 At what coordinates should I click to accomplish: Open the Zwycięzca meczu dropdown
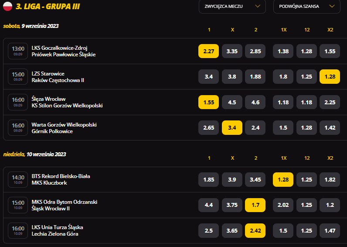point(232,7)
